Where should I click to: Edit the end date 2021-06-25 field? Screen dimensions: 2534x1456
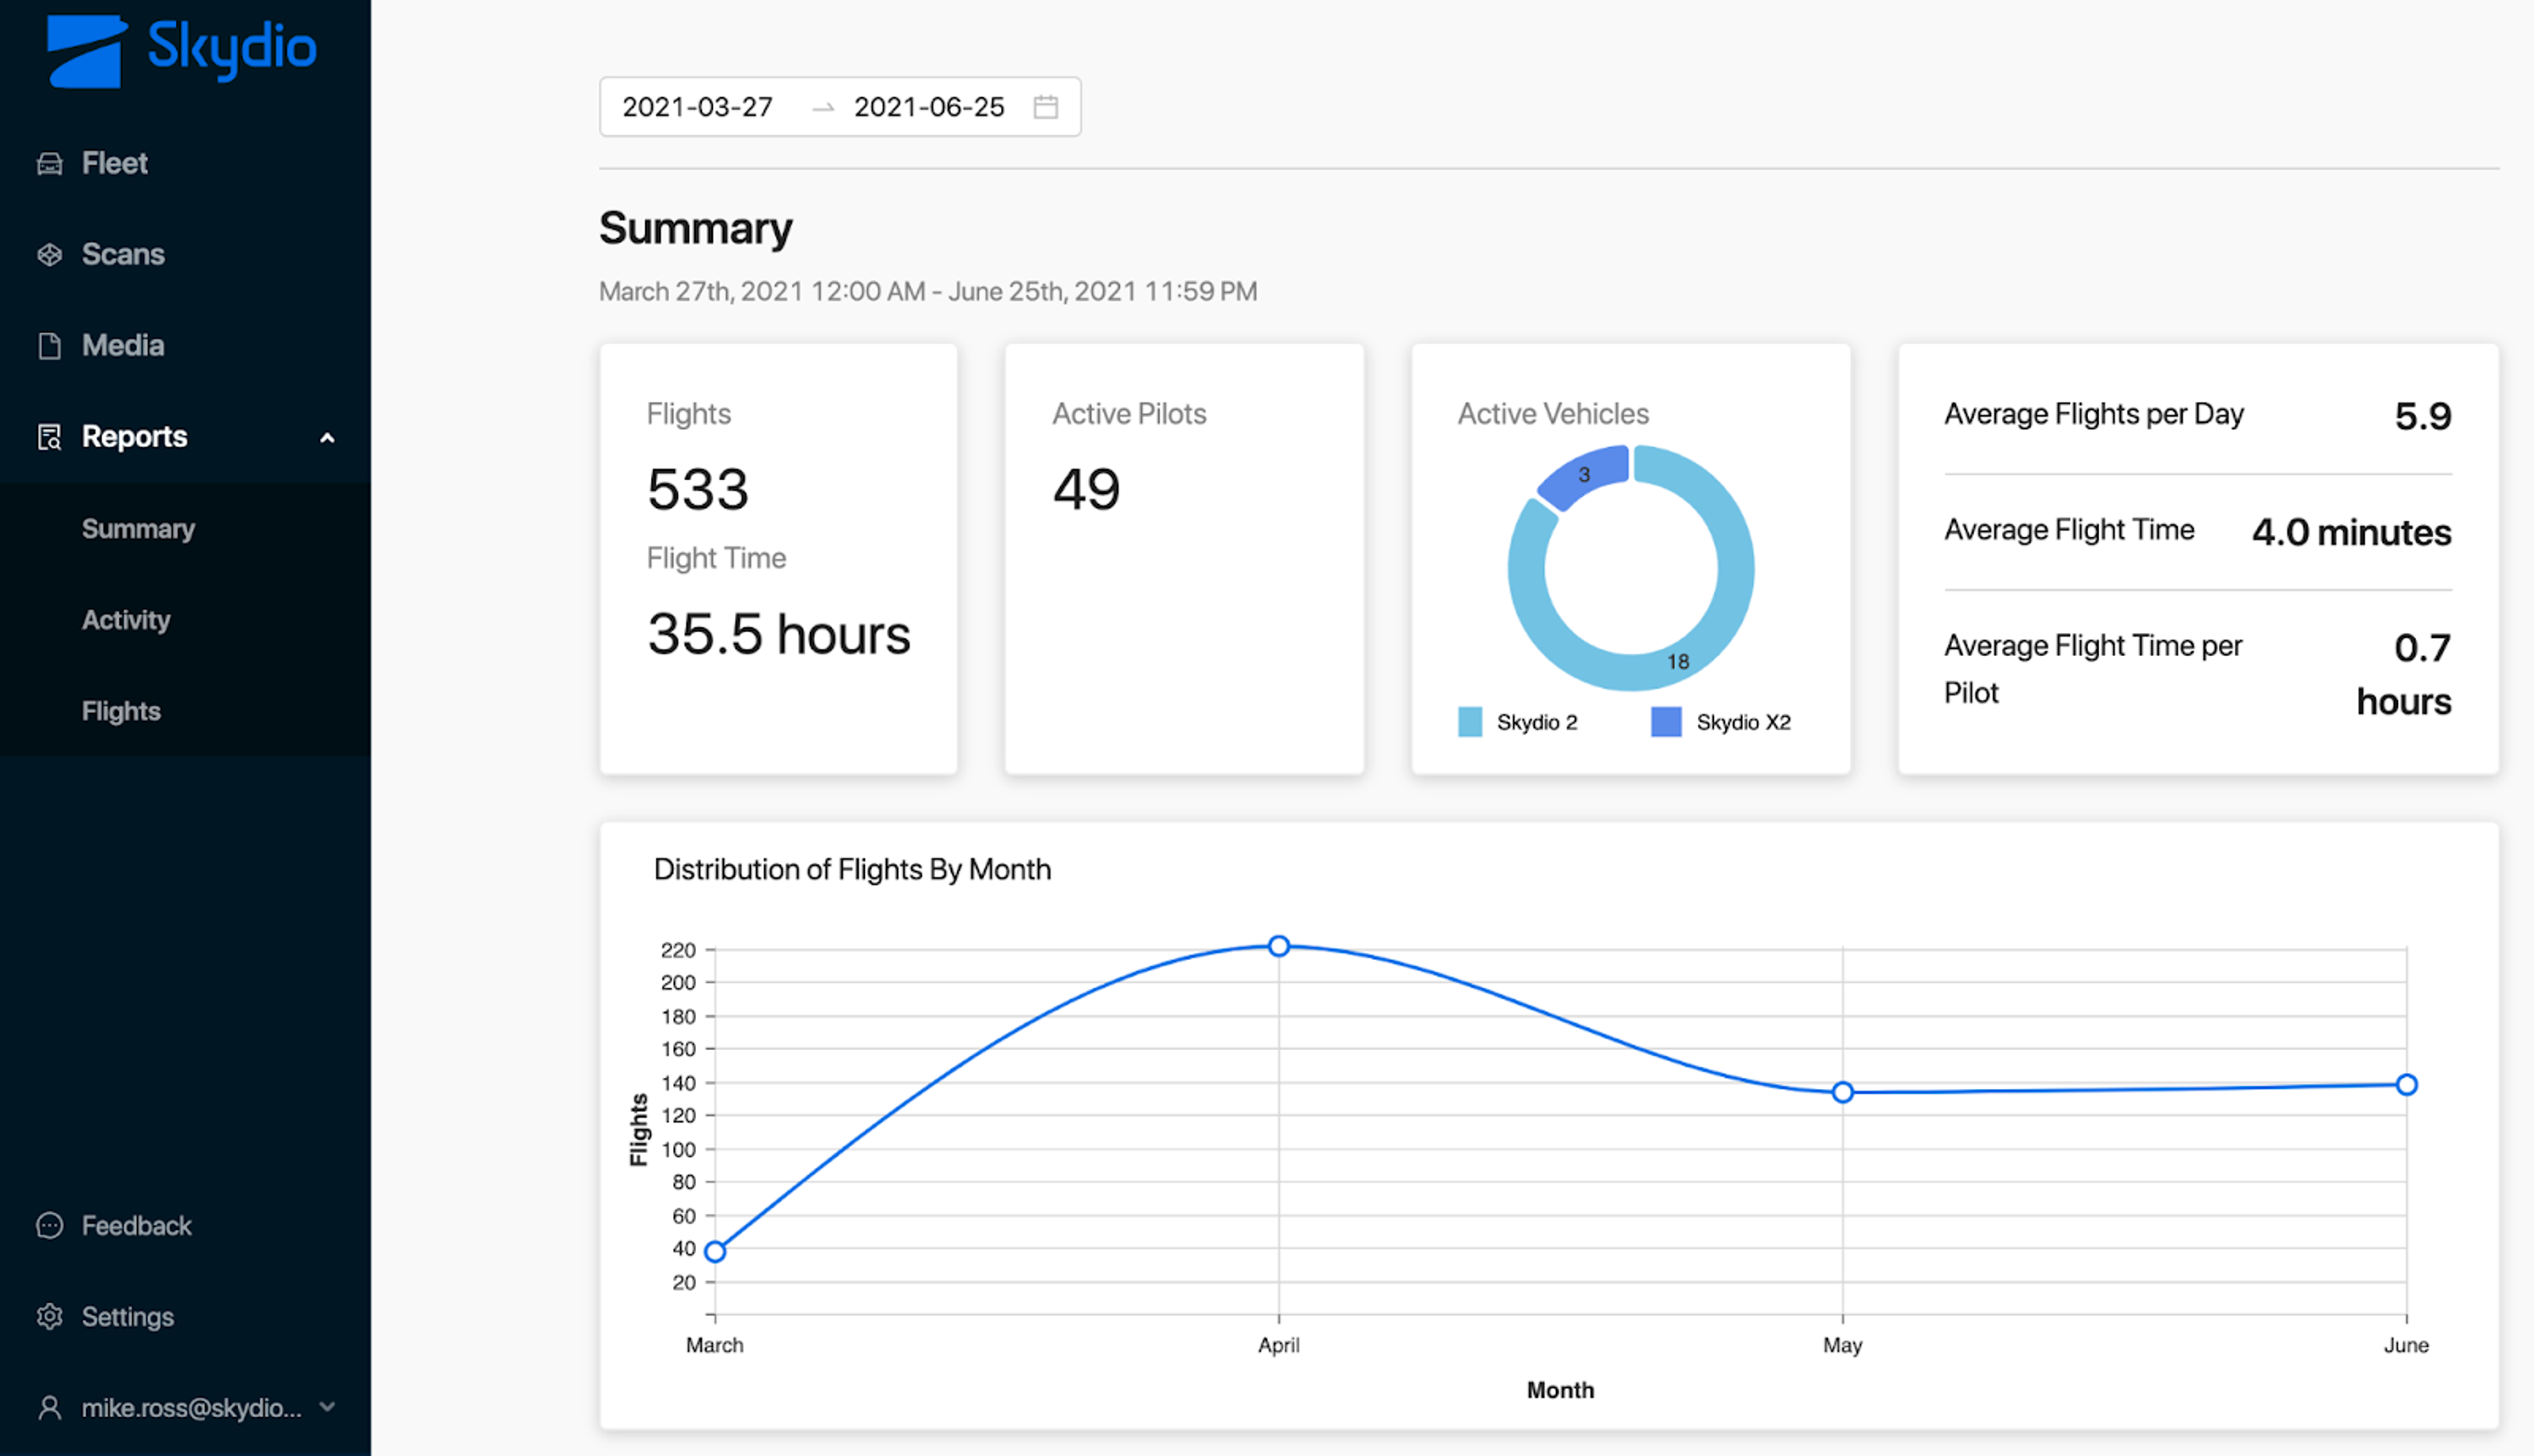click(928, 107)
